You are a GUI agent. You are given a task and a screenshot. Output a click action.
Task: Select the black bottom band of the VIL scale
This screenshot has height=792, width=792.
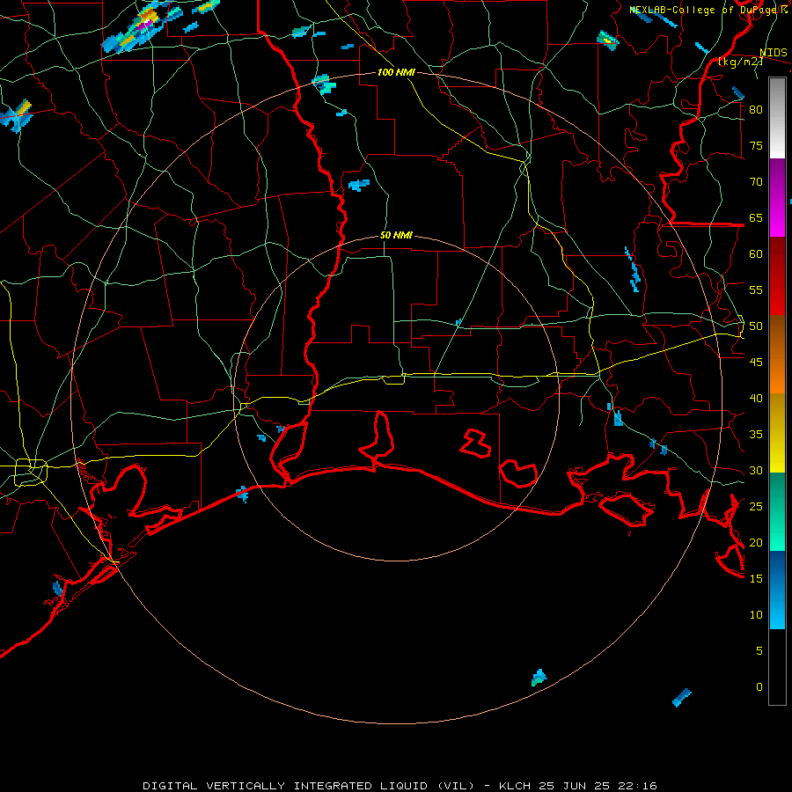[x=777, y=667]
